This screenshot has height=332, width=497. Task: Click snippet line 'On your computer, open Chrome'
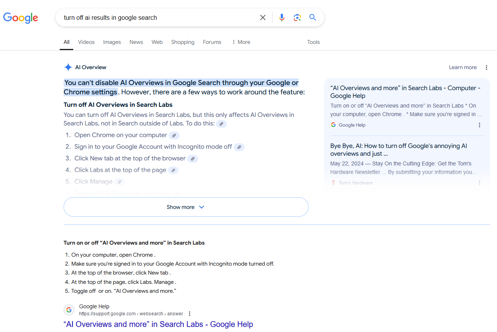113,255
